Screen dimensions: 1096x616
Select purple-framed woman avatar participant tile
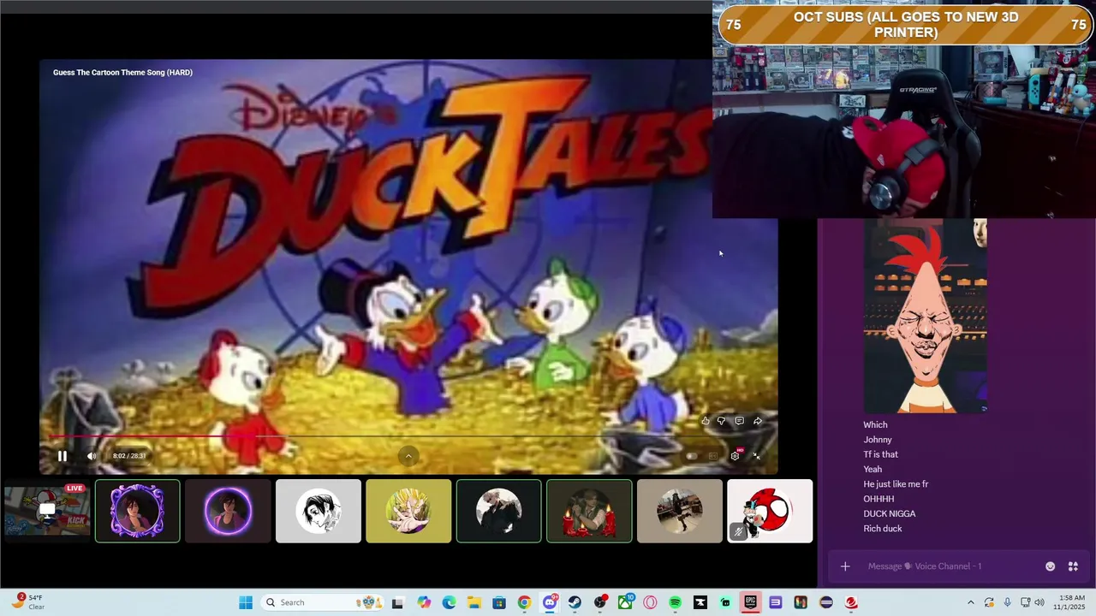pos(138,511)
